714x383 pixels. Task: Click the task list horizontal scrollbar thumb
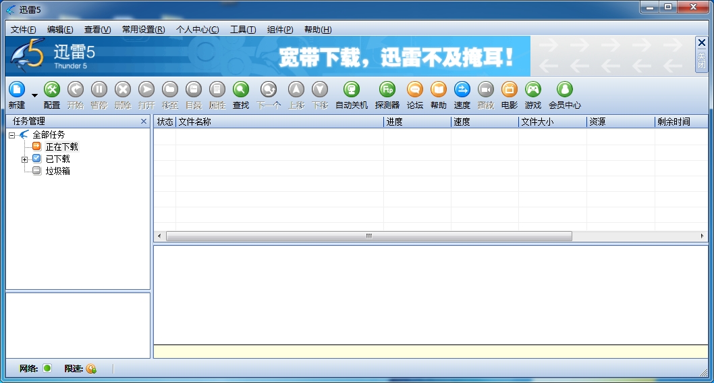(369, 236)
